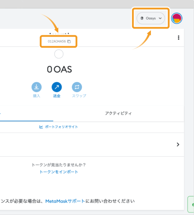Open the account avatar menu
Viewport: 194px width, 215px height.
coord(177,18)
